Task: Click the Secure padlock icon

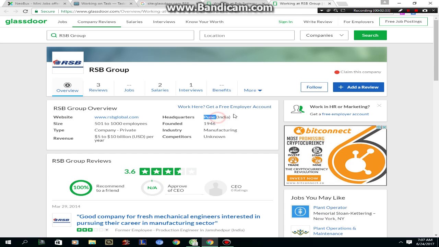Action: [36, 11]
